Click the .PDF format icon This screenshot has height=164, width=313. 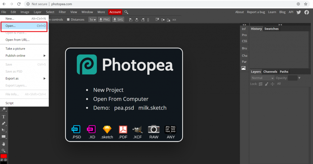click(x=123, y=129)
